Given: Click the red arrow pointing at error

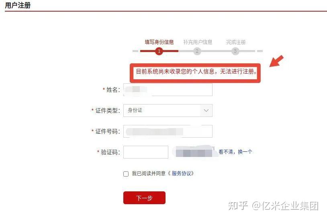Looking at the screenshot, I should pos(276,61).
